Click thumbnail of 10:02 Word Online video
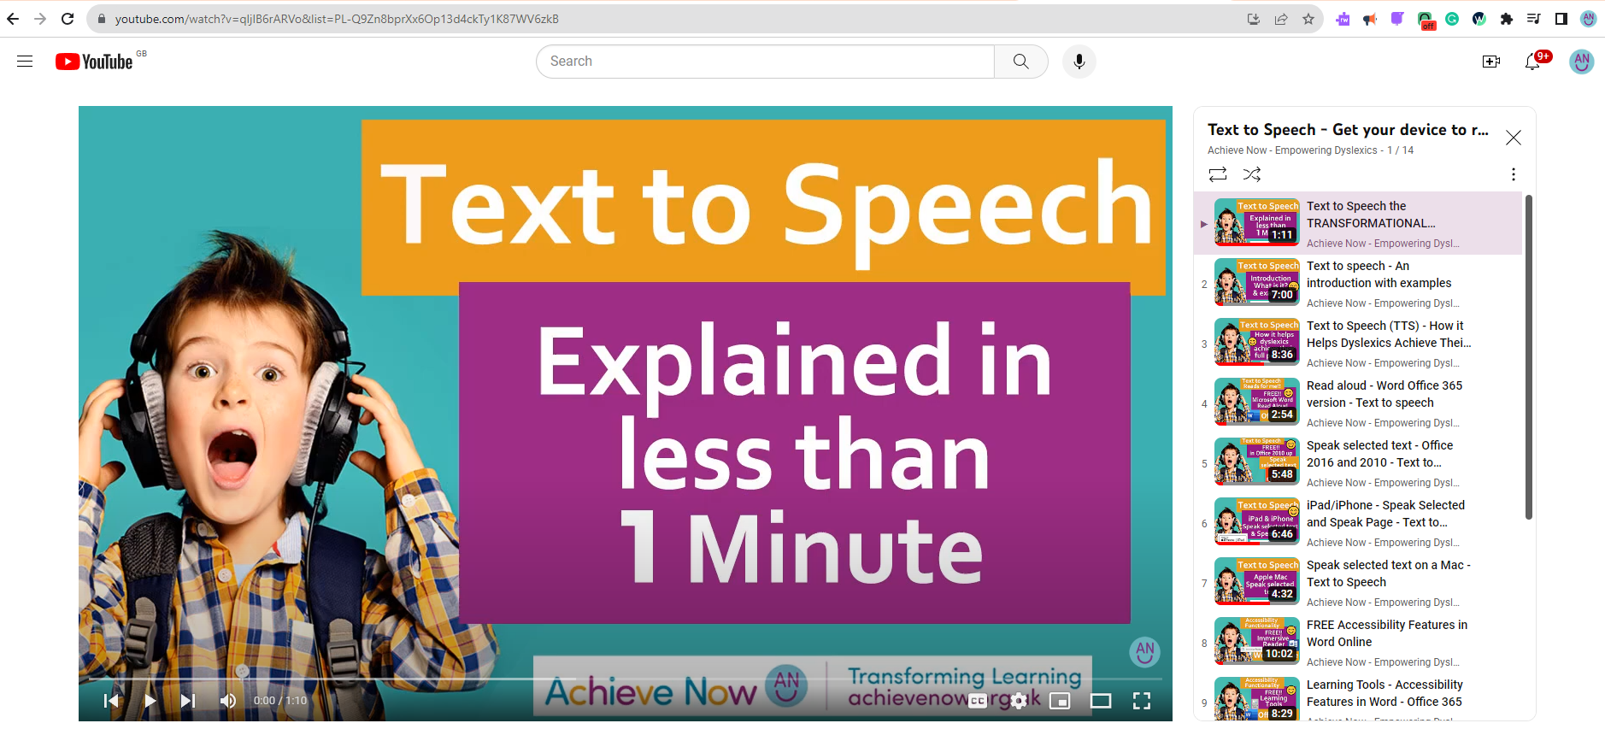Screen dimensions: 1605x735 1256,641
